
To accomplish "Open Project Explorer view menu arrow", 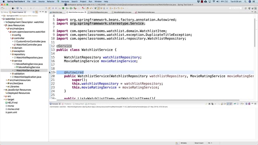I will [40, 12].
